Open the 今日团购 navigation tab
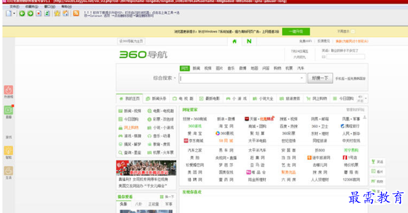Screen dimensions: 408x213 [343, 99]
